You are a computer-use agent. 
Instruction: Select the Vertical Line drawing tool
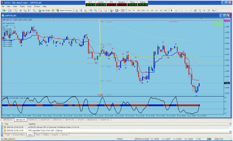(182, 10)
